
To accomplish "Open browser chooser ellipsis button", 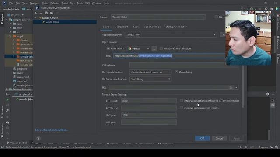I will 154,48.
